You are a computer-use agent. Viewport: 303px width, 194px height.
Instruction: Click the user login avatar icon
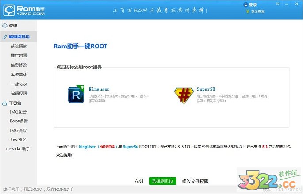click(x=245, y=4)
